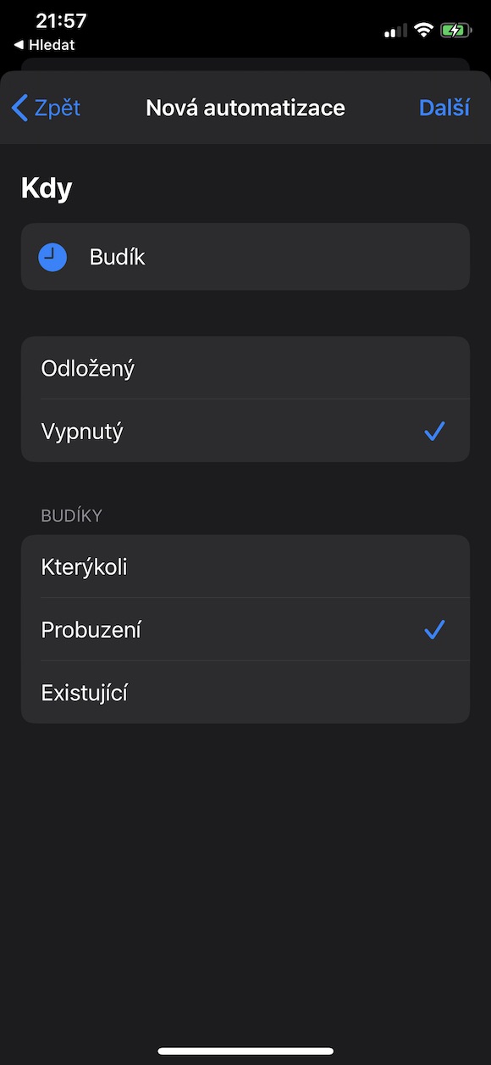Tap the small arrow beside Hledat
The height and width of the screenshot is (1065, 491).
coord(19,45)
